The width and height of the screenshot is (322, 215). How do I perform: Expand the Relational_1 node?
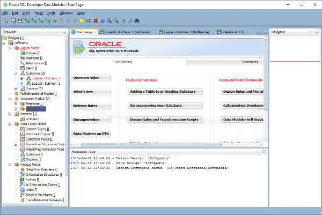coord(16,104)
